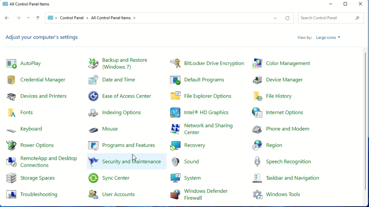Click RemoteApp and Desktop Connections icon
Viewport: 369px width, 207px height.
click(x=11, y=162)
